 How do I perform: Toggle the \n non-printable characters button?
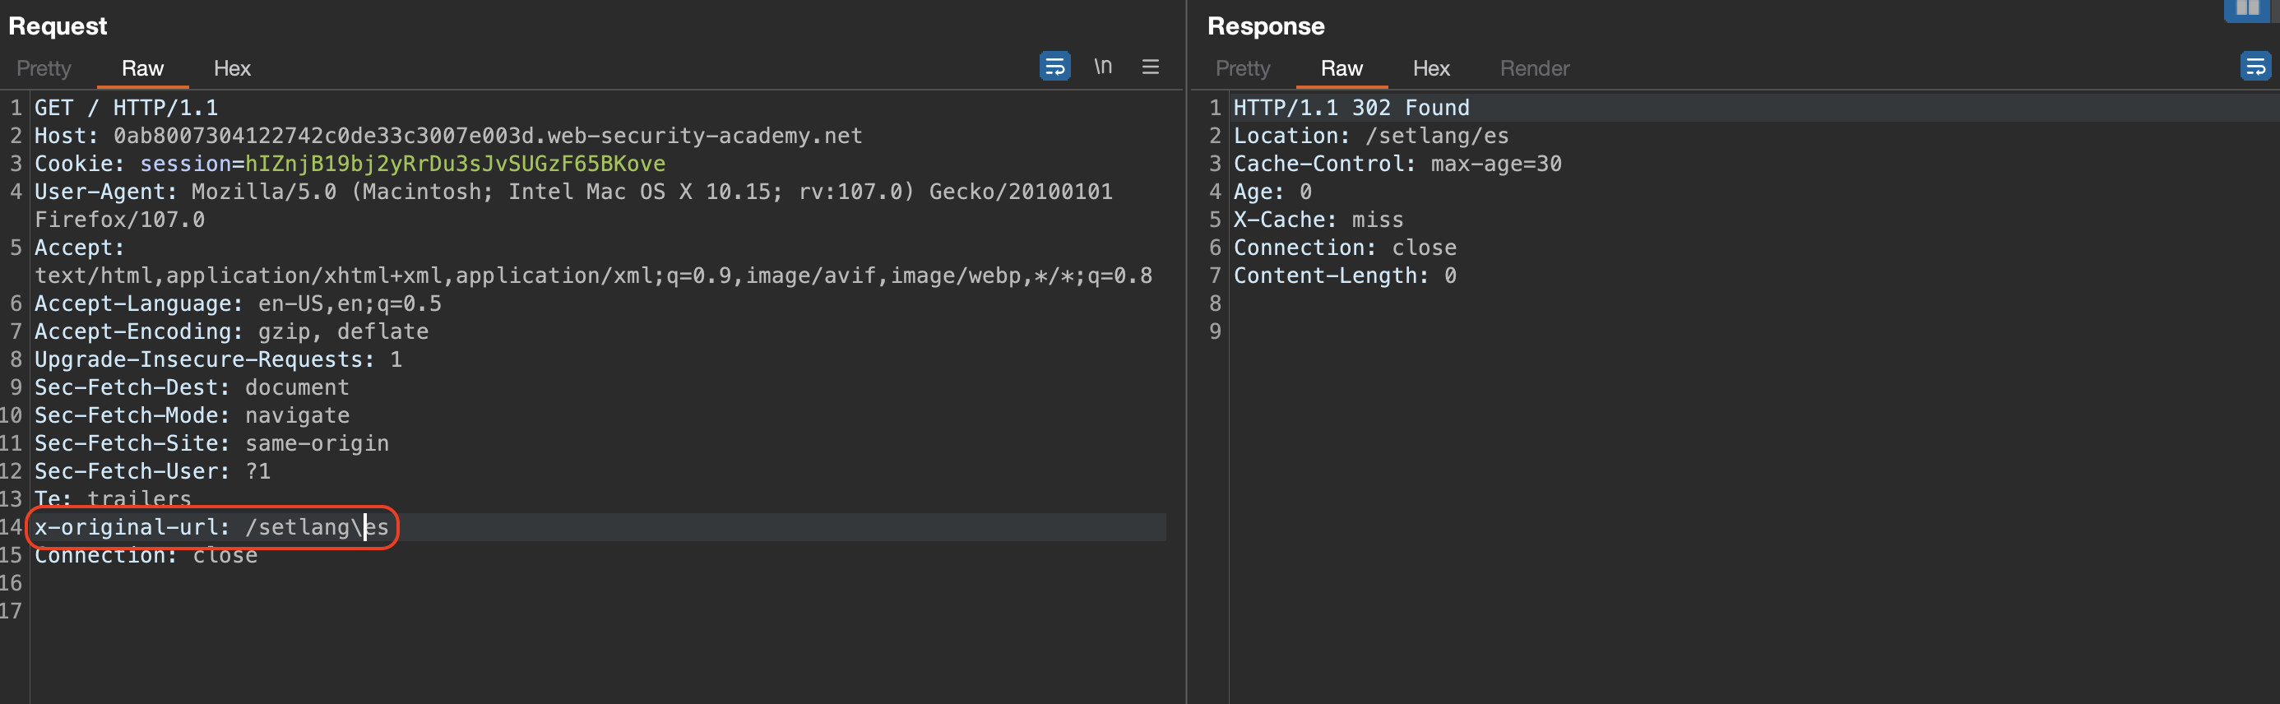[x=1102, y=67]
